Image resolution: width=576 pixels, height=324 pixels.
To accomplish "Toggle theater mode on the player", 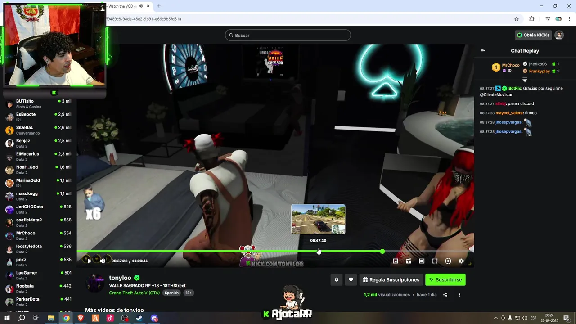I will 422,261.
